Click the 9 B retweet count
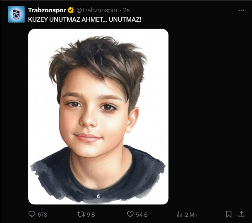 pyautogui.click(x=91, y=214)
